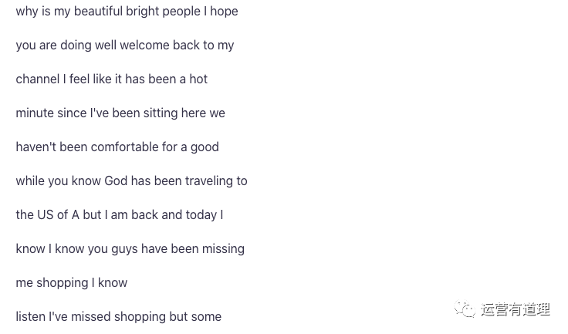Click the line 'while you know God has'
The height and width of the screenshot is (334, 568).
point(131,181)
